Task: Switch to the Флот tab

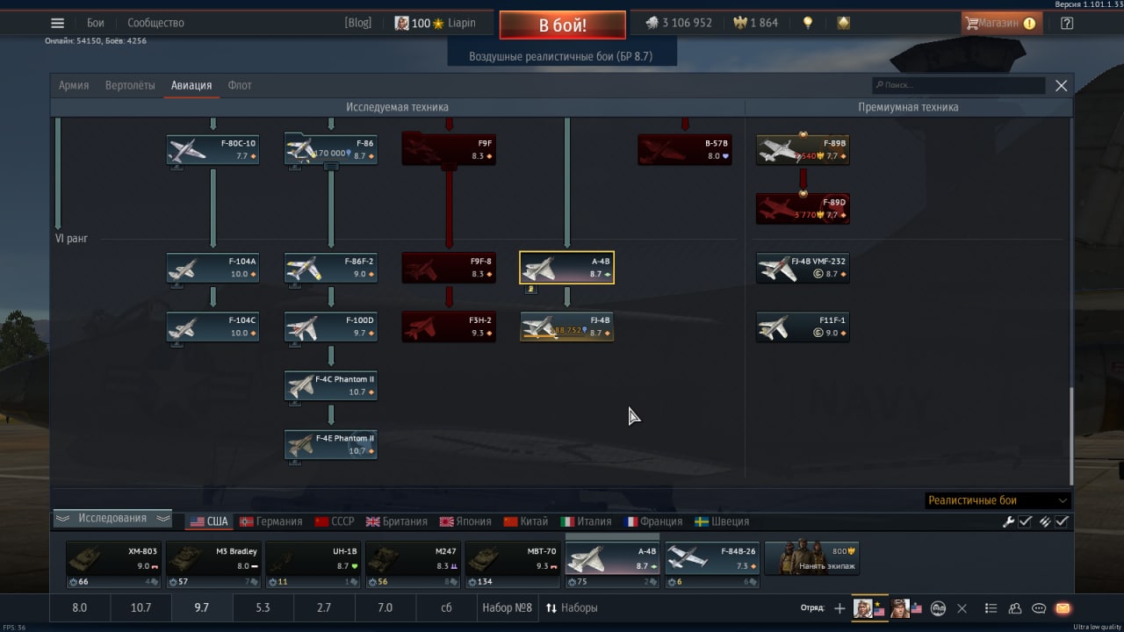Action: coord(240,85)
